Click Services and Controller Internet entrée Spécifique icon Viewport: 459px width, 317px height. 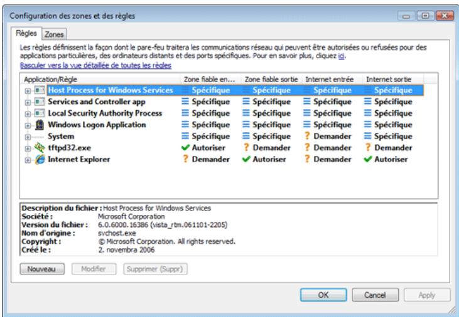(307, 101)
